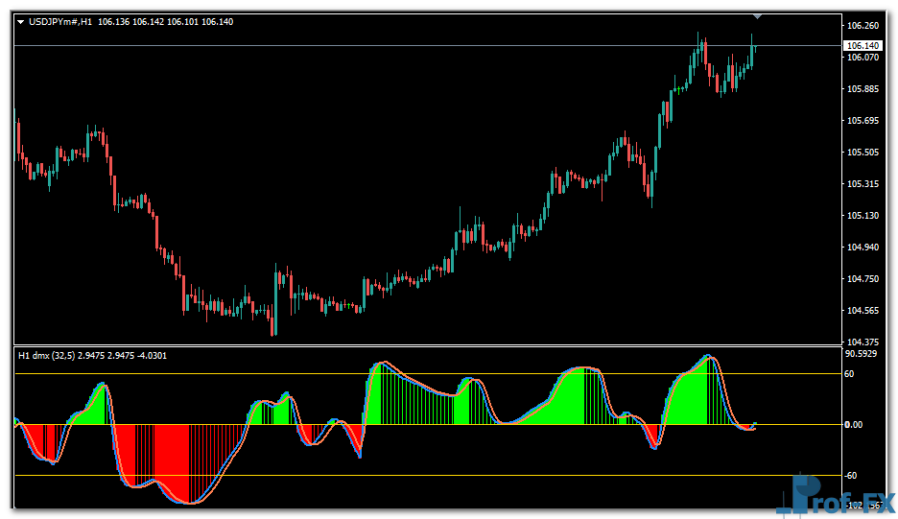Click the 90.5929 indicator maximum scale value
The width and height of the screenshot is (898, 519).
863,353
